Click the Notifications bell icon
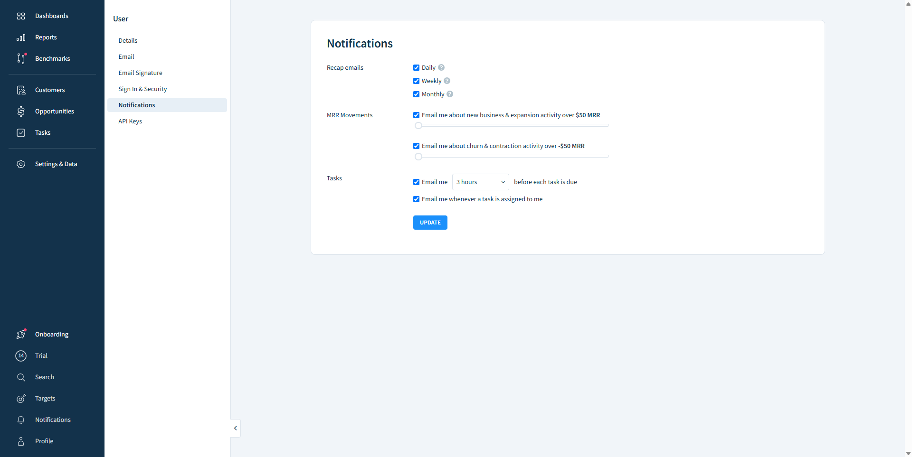 (x=21, y=420)
